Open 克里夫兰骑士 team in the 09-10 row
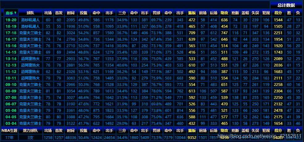The image size is (304, 142). [31, 85]
